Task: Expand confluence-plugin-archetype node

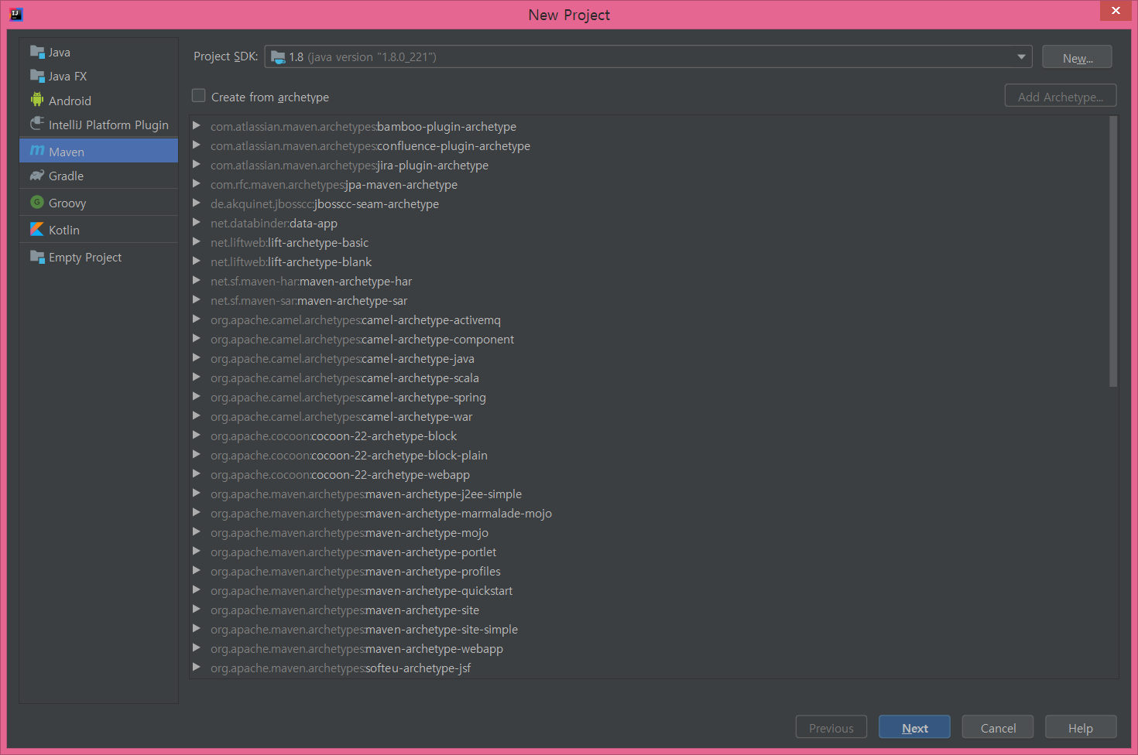Action: (x=197, y=145)
